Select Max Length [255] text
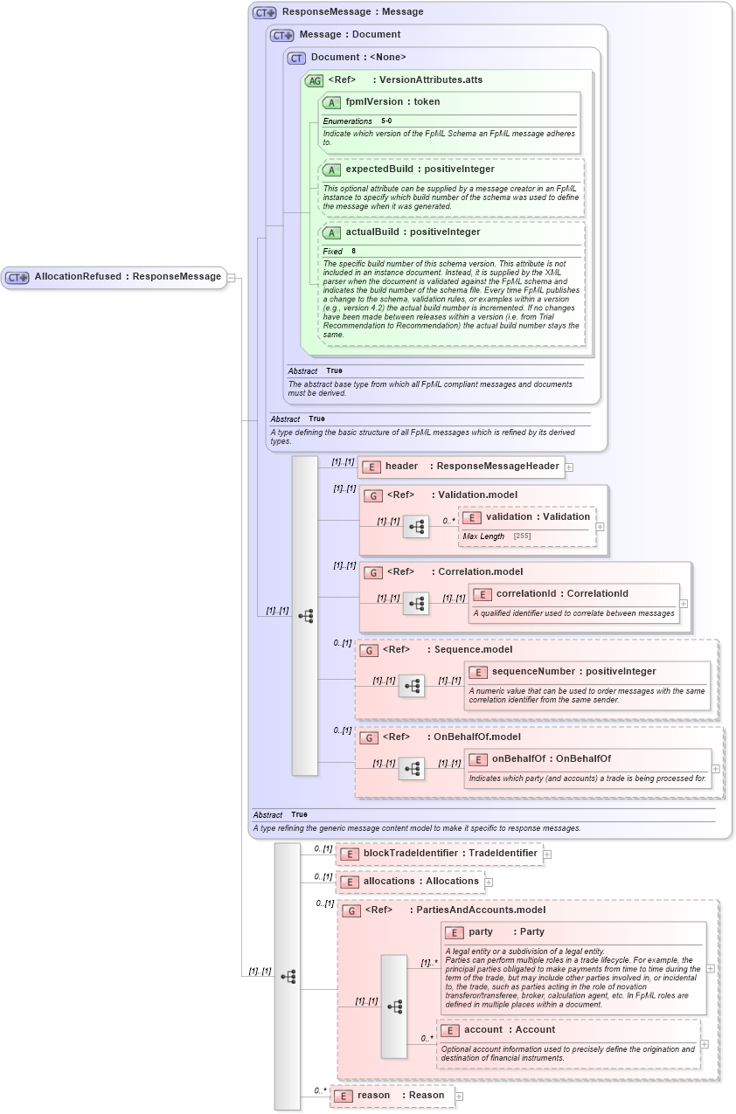The width and height of the screenshot is (736, 1114). click(x=497, y=536)
